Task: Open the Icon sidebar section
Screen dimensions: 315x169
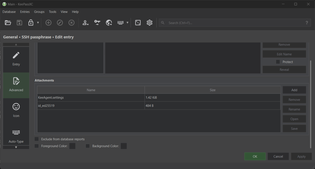Action: point(16,111)
